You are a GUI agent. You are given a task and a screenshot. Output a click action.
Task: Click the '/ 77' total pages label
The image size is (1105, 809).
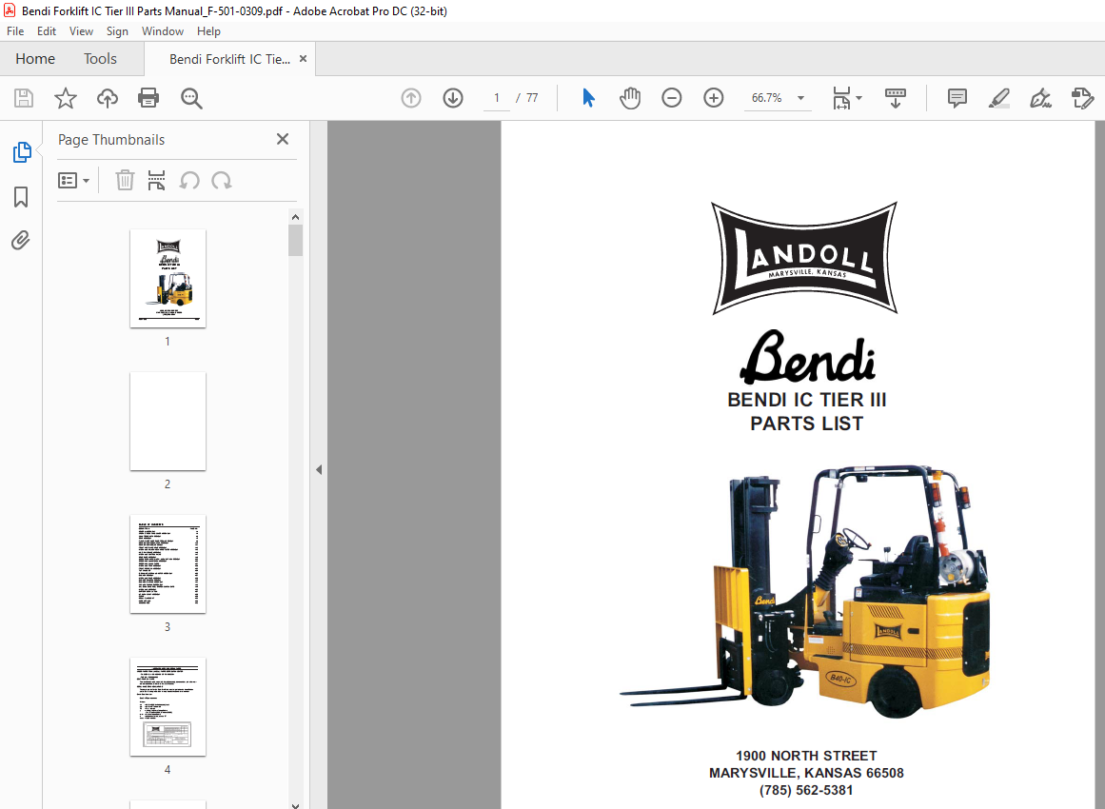(527, 98)
